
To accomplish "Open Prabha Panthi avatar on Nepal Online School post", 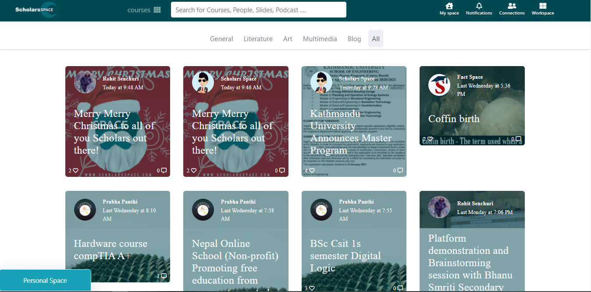I will 203,210.
